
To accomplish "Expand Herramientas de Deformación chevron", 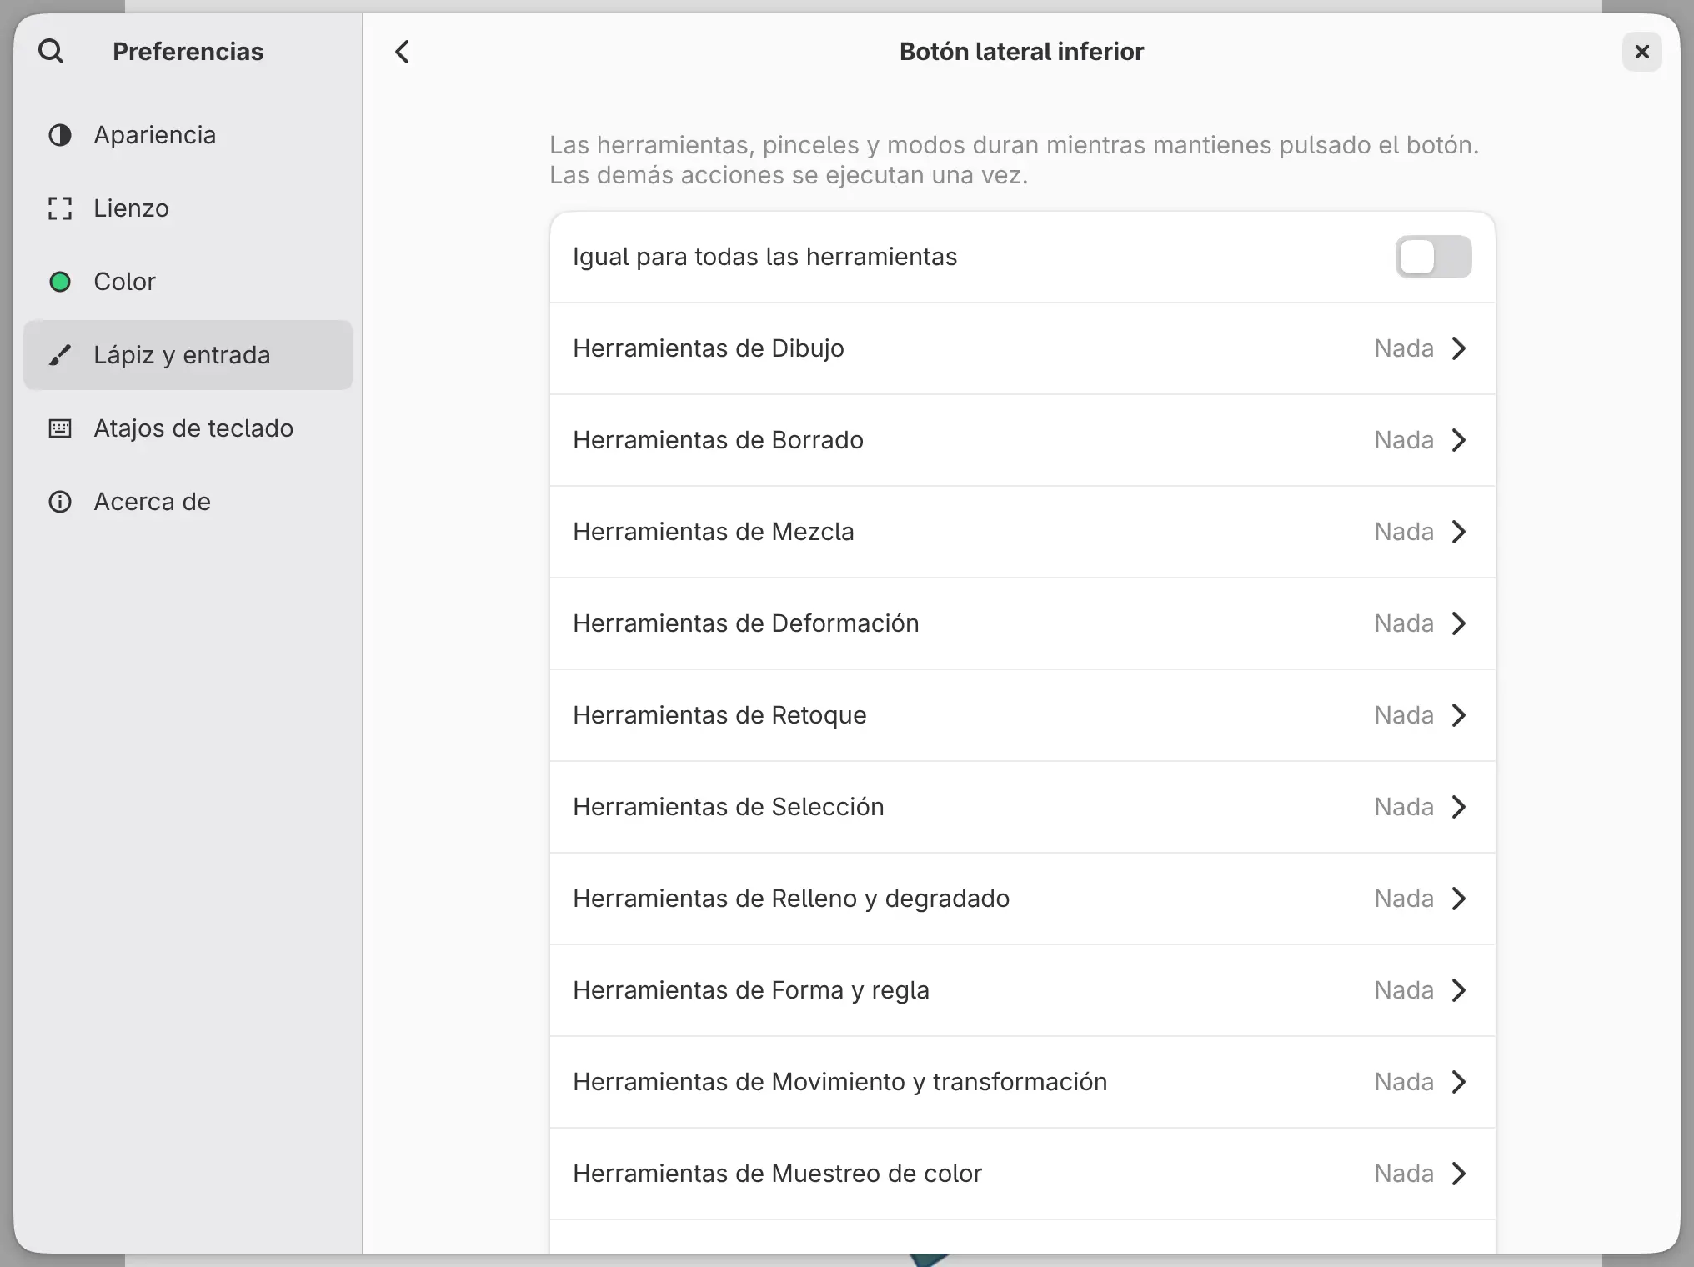I will click(1458, 623).
